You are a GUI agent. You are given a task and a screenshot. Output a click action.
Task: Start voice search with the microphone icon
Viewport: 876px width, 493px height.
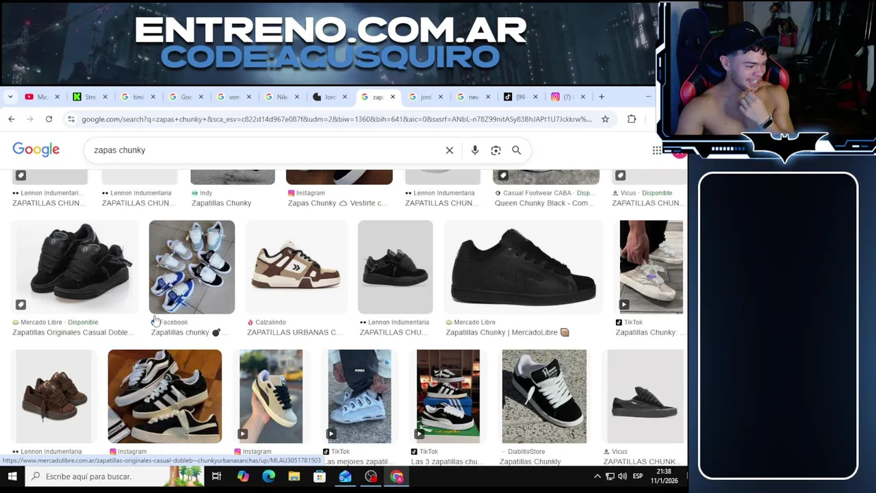[x=475, y=150]
